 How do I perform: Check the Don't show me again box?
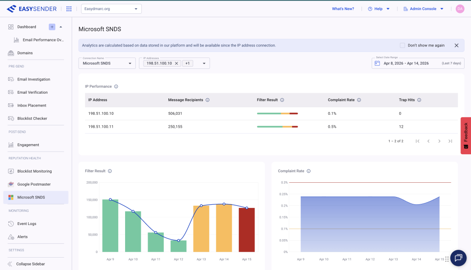[x=402, y=45]
